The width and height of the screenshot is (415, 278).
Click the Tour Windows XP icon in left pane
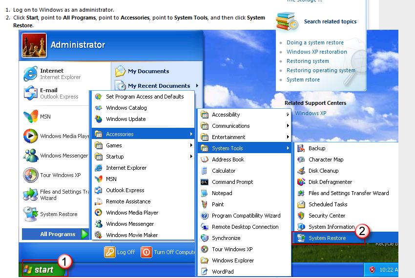(30, 175)
